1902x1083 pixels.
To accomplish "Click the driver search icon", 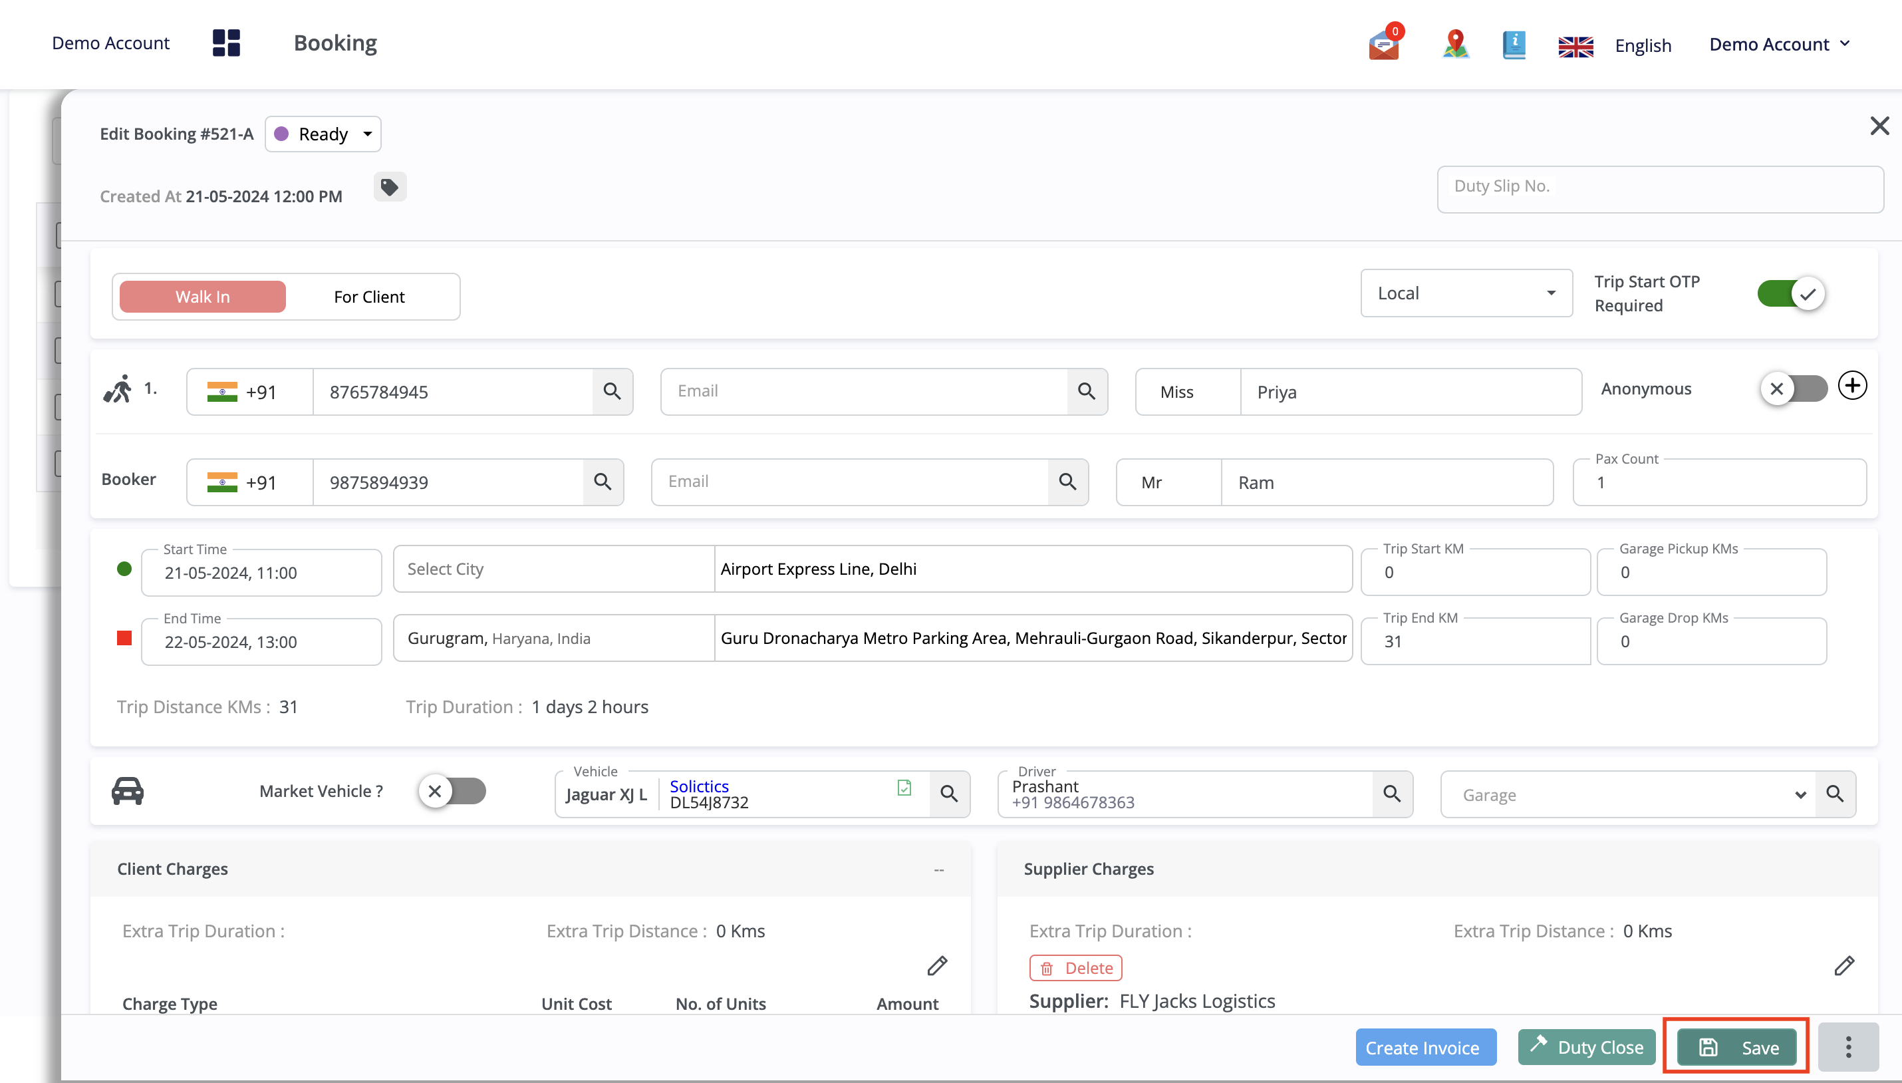I will tap(1393, 794).
